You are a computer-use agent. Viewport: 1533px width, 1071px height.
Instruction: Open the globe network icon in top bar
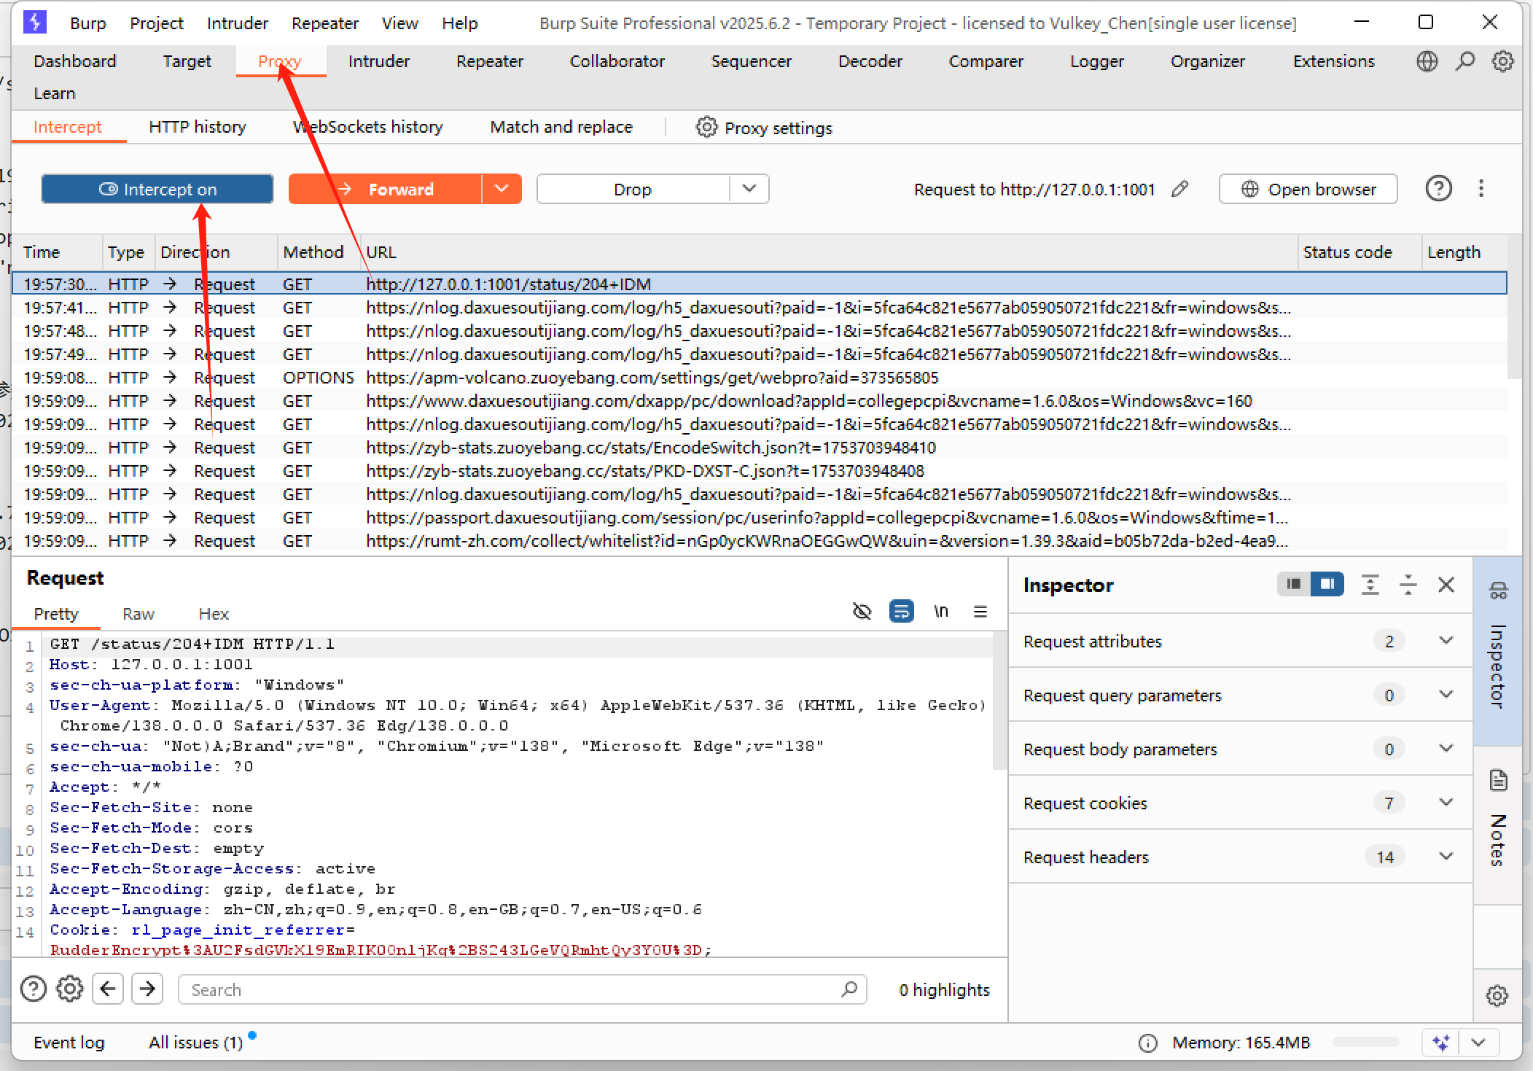point(1427,61)
